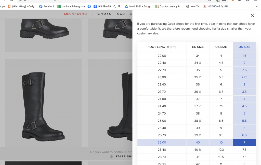This screenshot has width=261, height=165.
Task: Select UK size 6.5 cell
Action: click(x=244, y=135)
